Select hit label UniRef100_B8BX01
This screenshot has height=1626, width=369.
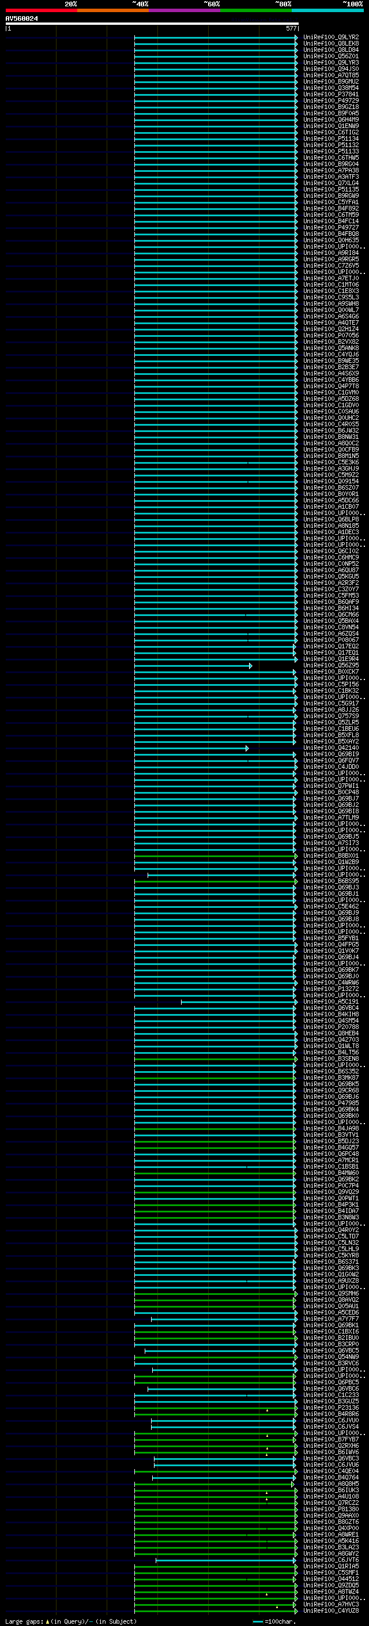tap(330, 855)
